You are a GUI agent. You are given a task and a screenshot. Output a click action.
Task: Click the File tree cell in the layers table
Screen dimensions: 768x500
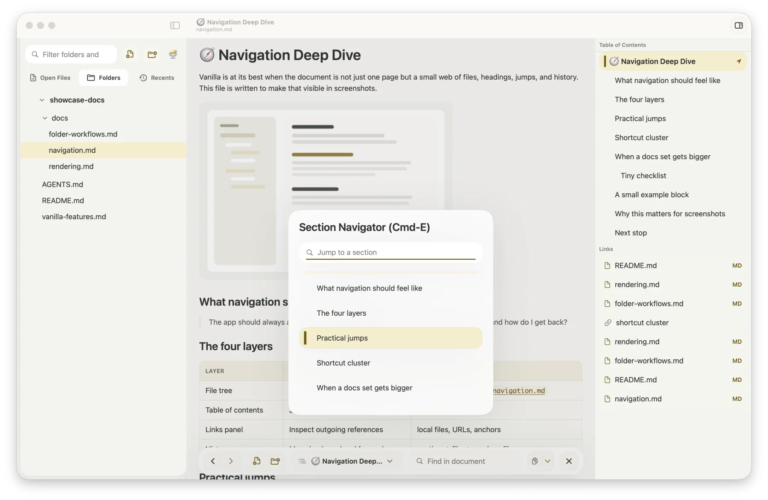click(x=241, y=390)
